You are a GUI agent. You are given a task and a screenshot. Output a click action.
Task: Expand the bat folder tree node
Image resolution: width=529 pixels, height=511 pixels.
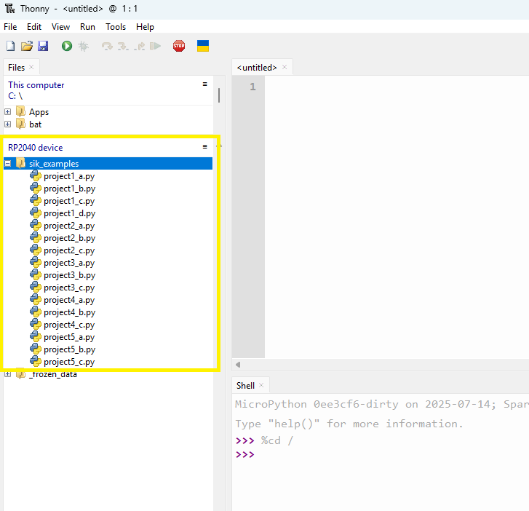pyautogui.click(x=8, y=124)
